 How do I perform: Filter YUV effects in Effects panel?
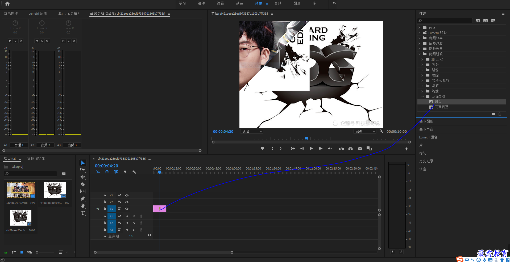click(493, 21)
